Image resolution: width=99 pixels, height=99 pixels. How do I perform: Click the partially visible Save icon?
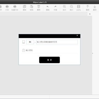[1, 7]
